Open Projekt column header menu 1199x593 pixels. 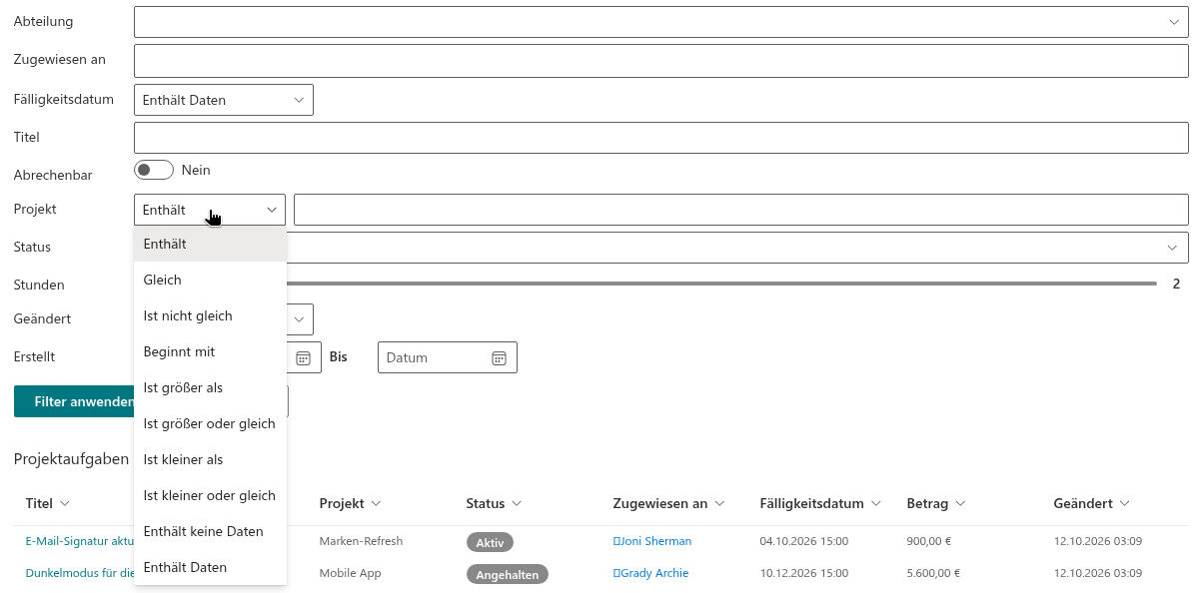coord(351,503)
